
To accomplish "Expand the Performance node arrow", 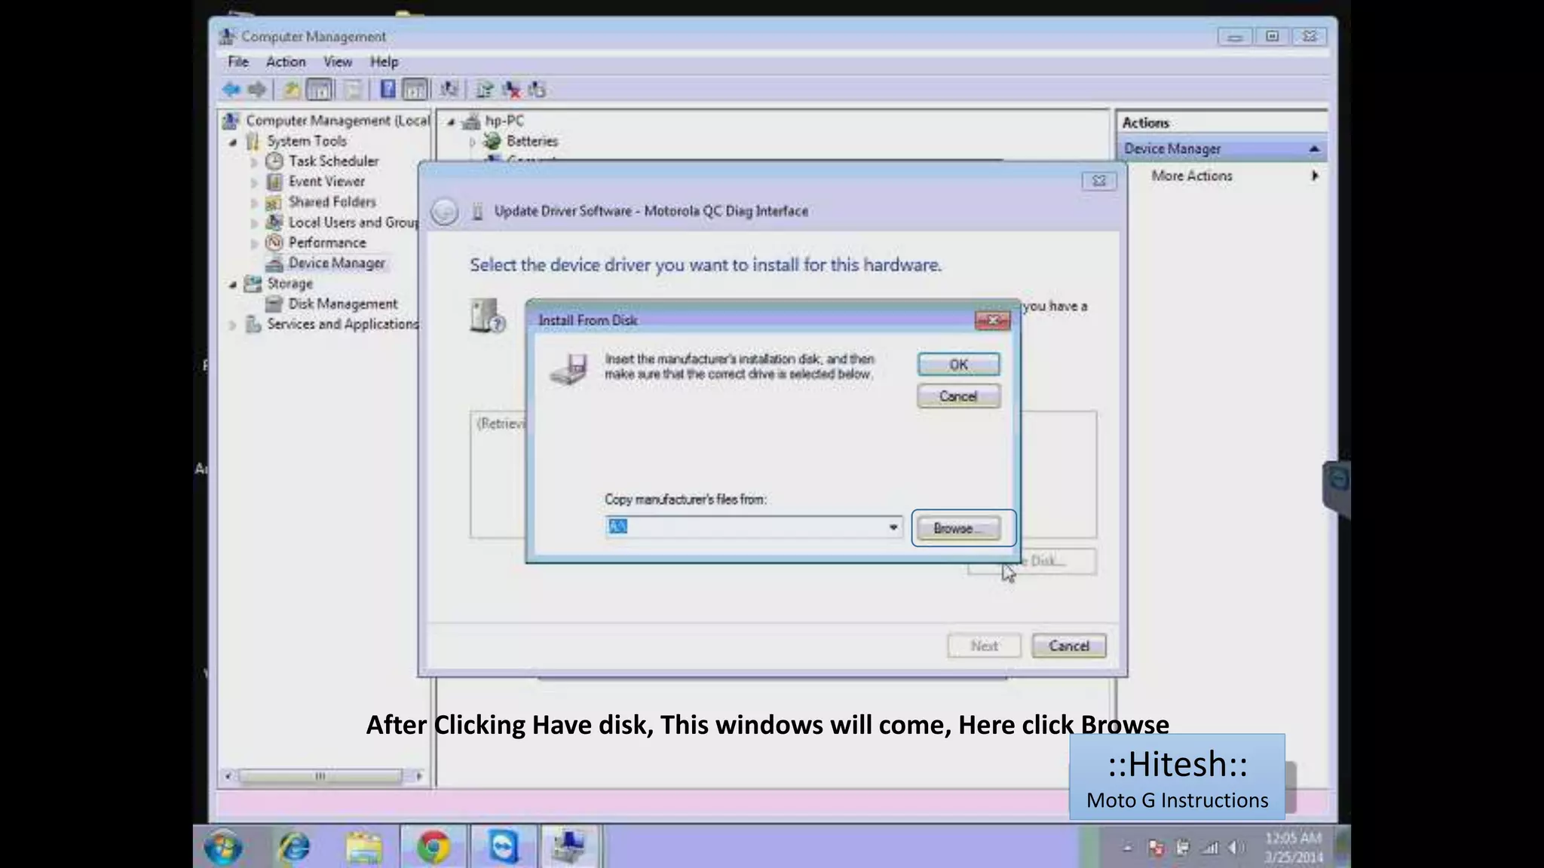I will point(254,243).
